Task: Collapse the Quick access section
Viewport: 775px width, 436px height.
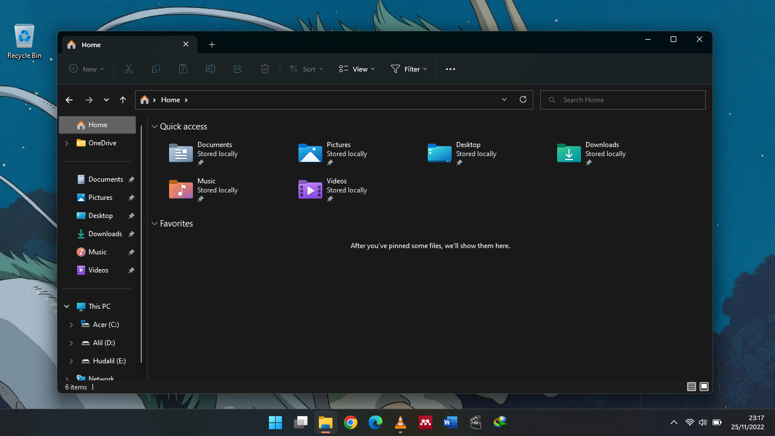Action: pos(154,127)
